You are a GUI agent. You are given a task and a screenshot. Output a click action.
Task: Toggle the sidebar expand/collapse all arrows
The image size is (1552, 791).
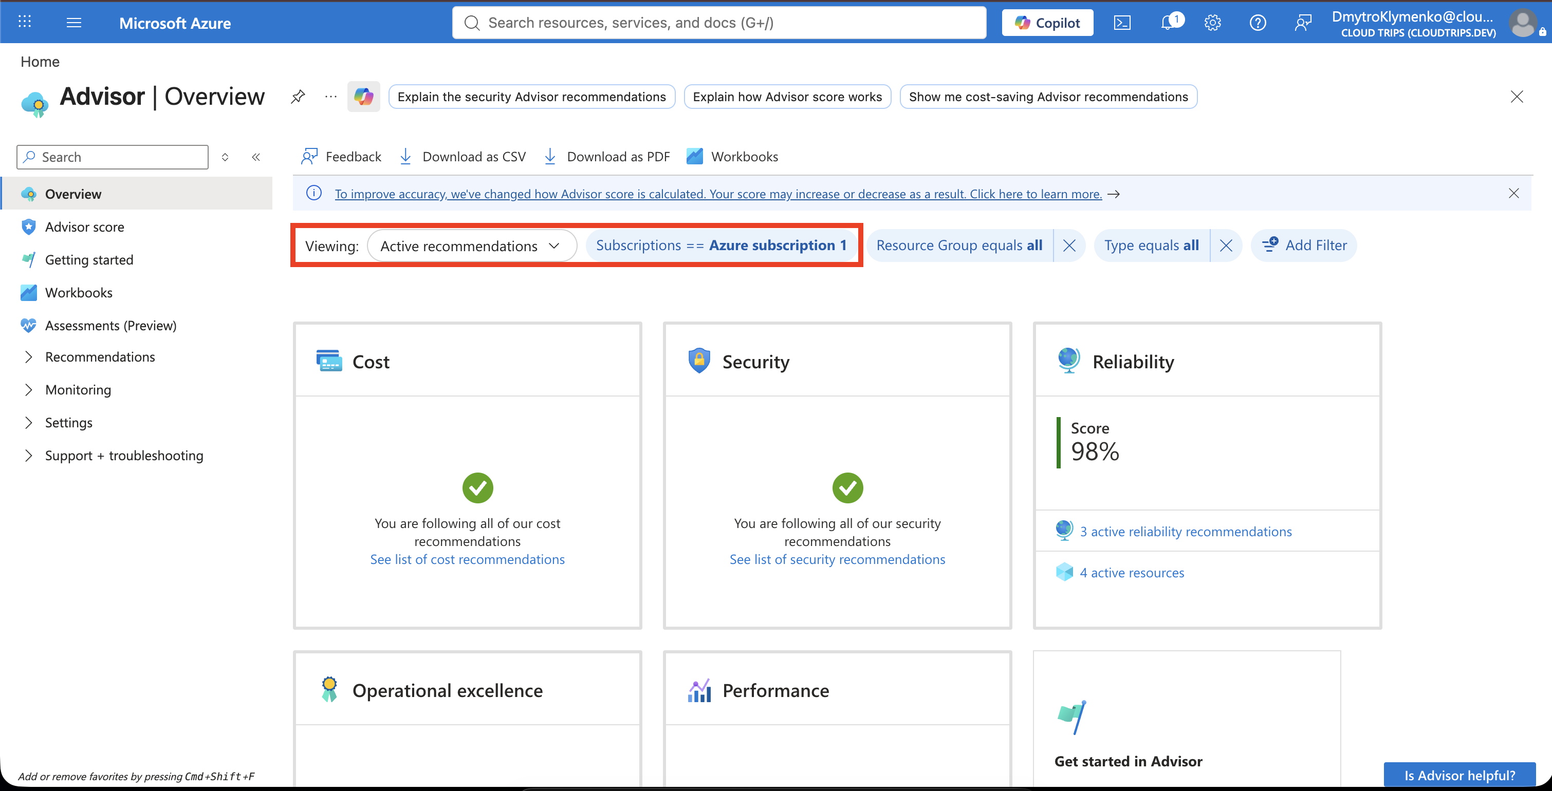point(225,157)
